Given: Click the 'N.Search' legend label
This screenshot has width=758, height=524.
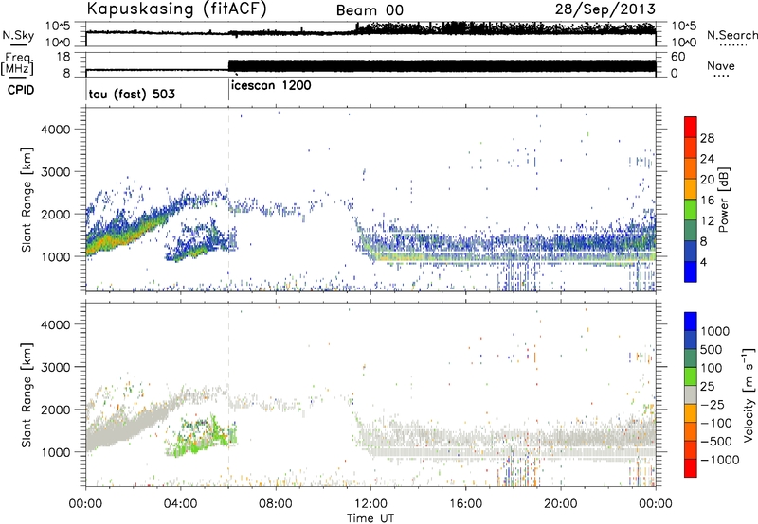Looking at the screenshot, I should (x=731, y=35).
